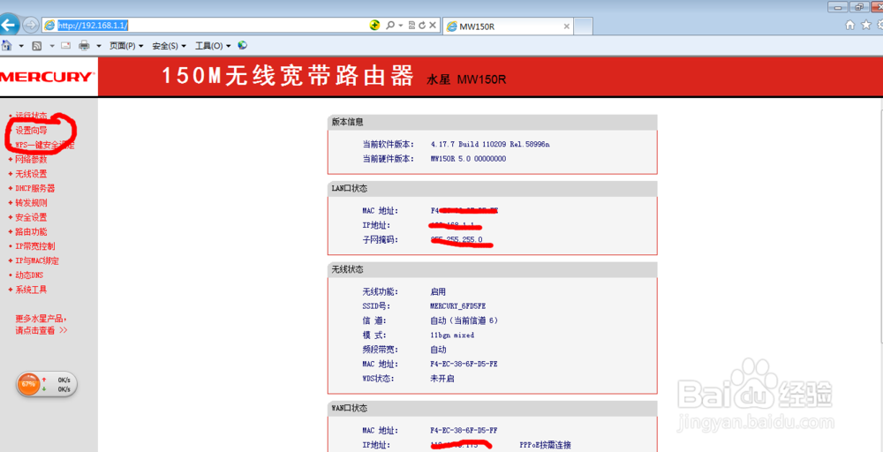The height and width of the screenshot is (452, 883).
Task: Click the Read mail icon
Action: pos(66,46)
